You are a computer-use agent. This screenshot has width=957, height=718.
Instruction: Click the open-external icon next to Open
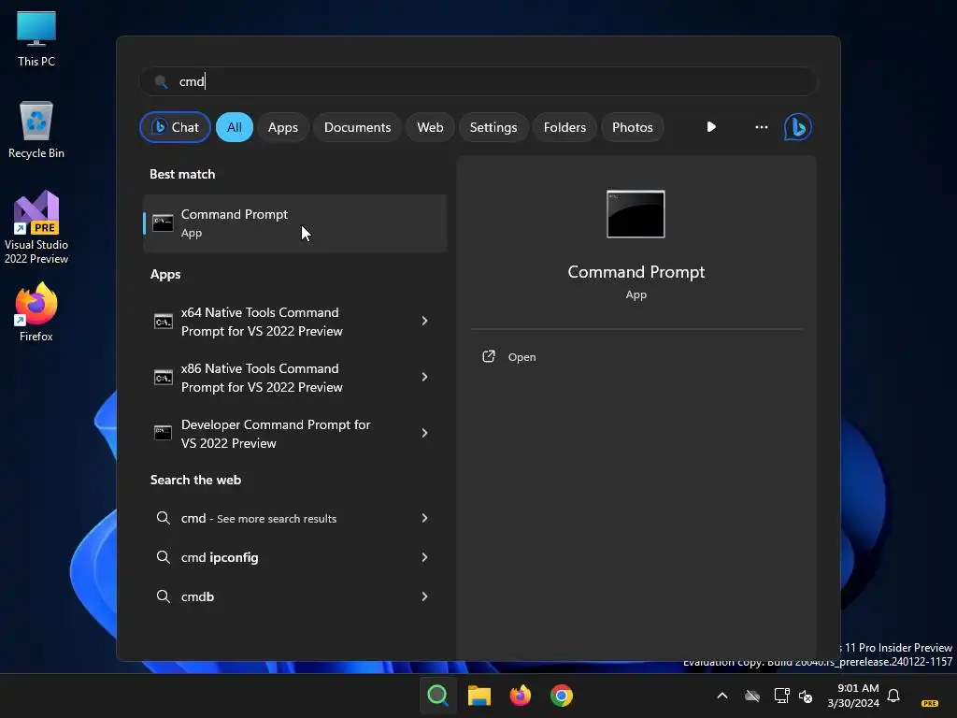(x=488, y=356)
